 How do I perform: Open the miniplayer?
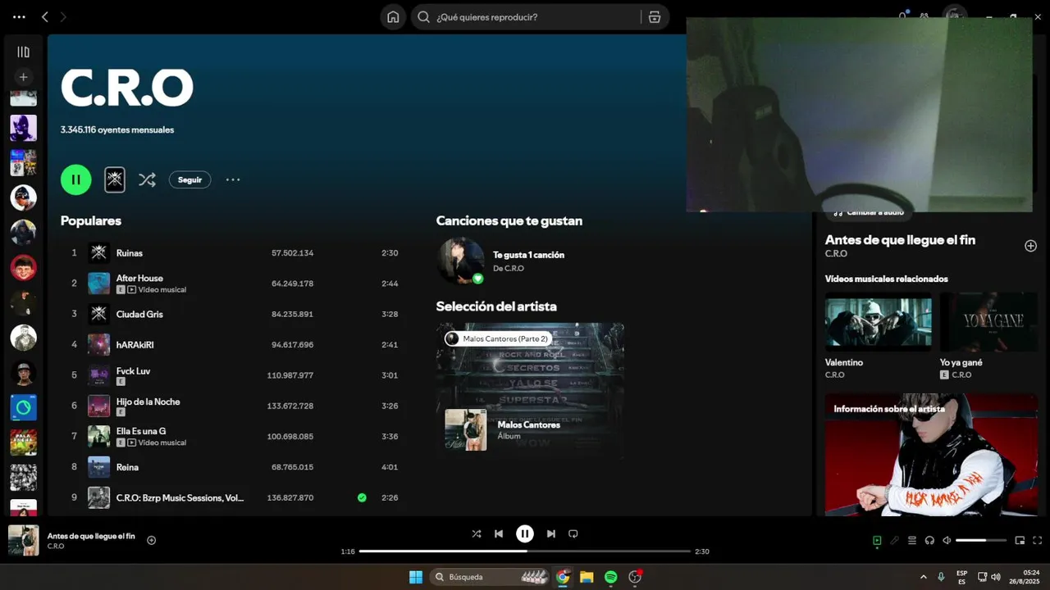[x=1020, y=540]
